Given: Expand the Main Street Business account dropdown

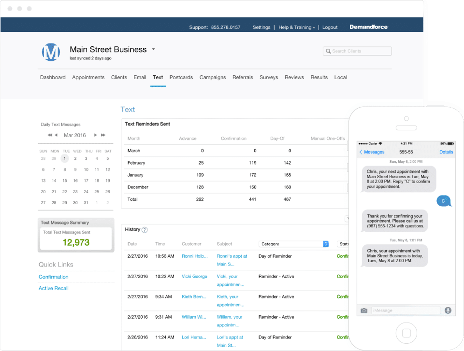Looking at the screenshot, I should [x=153, y=49].
